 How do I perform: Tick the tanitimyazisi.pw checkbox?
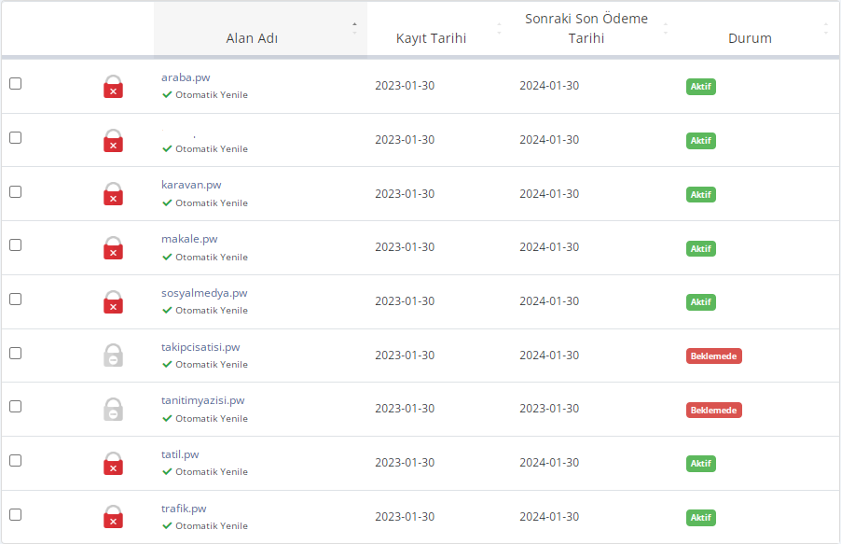[x=16, y=407]
